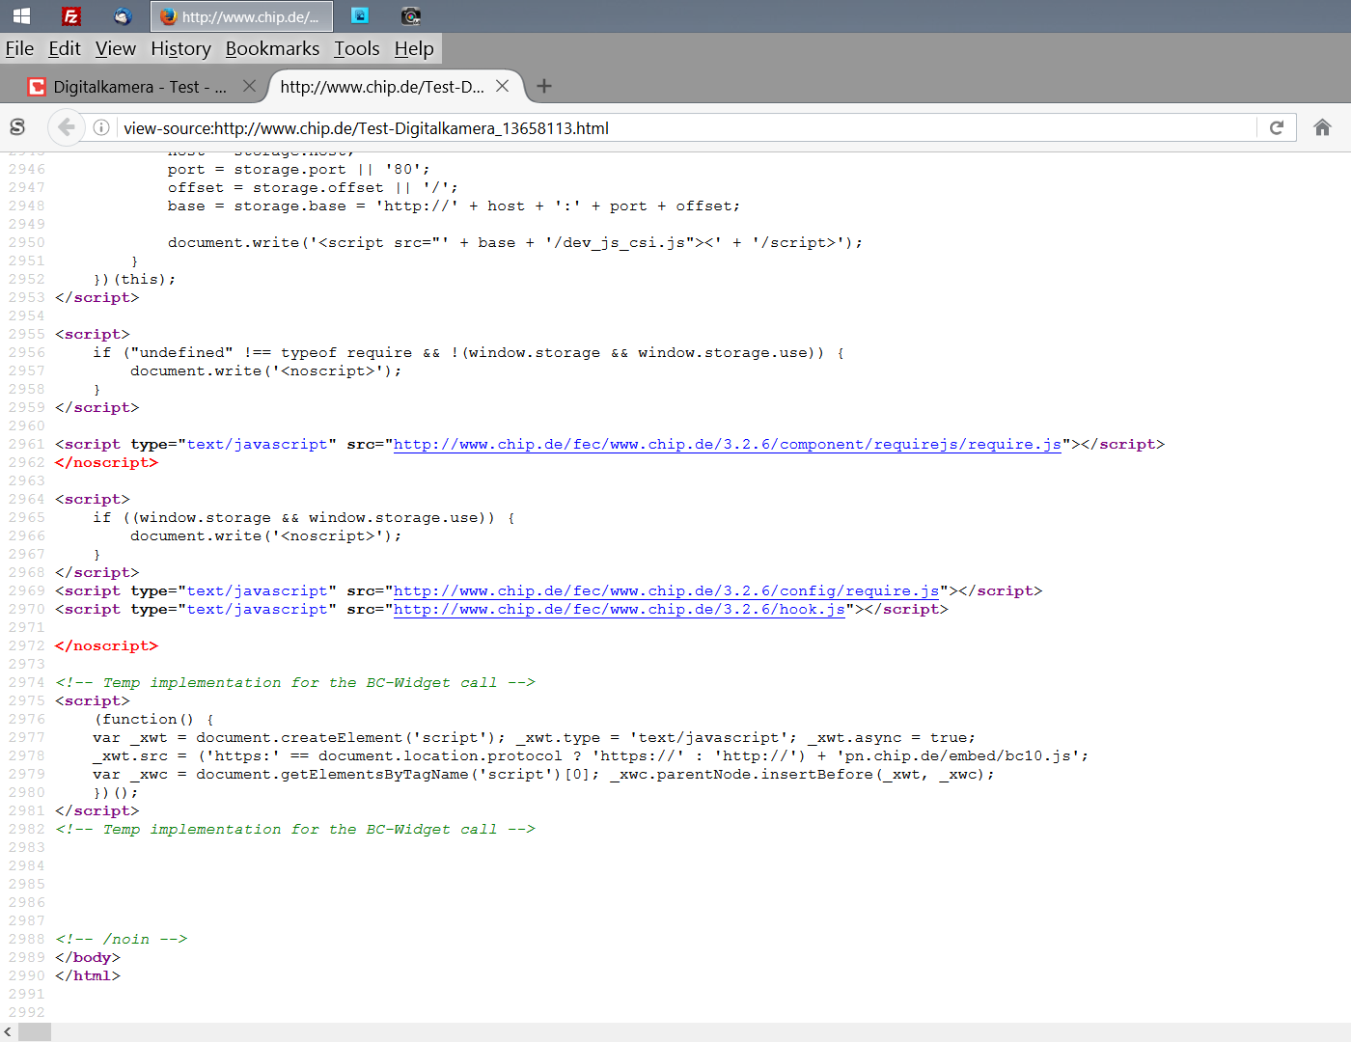The width and height of the screenshot is (1351, 1042).
Task: Click the '/dev_js_csi.js' document.write line
Action: pyautogui.click(x=515, y=242)
